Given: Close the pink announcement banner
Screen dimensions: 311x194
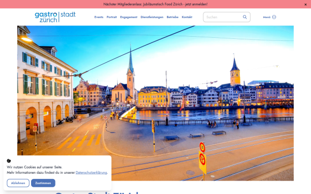Looking at the screenshot, I should (x=305, y=5).
